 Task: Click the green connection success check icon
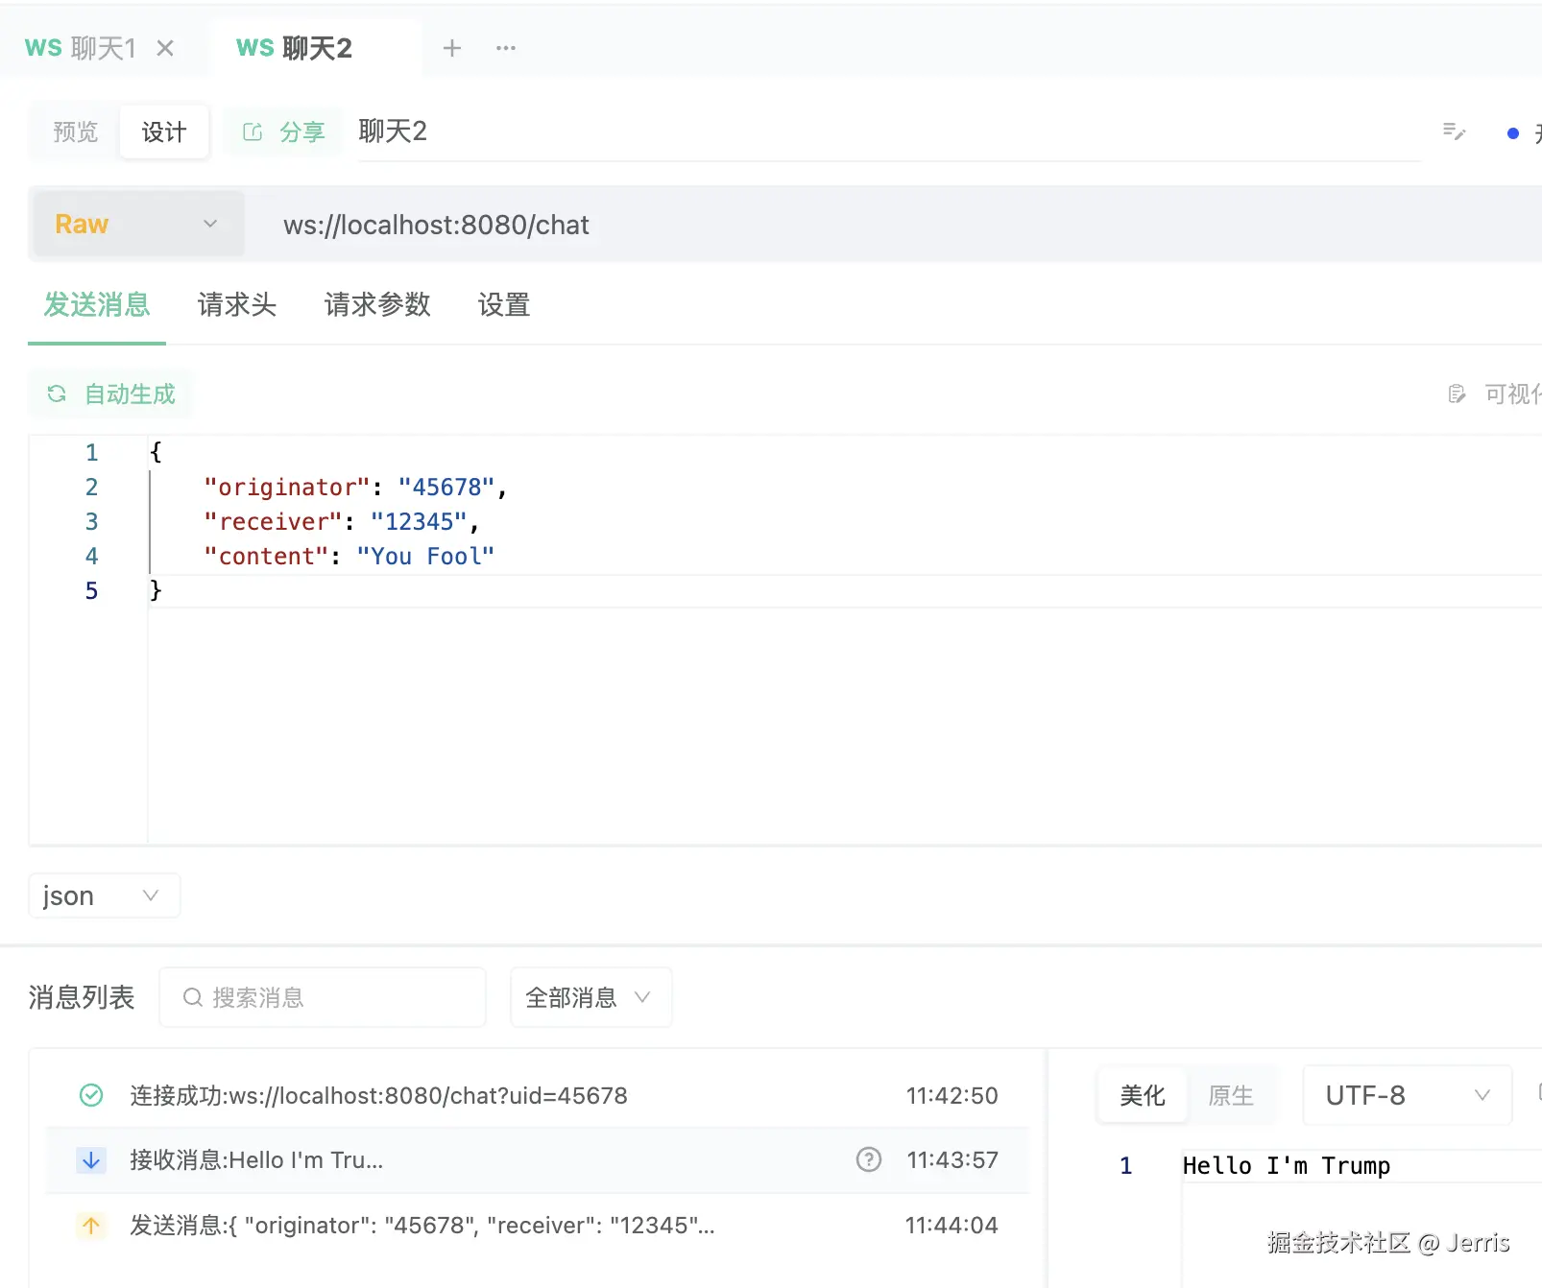pyautogui.click(x=91, y=1095)
